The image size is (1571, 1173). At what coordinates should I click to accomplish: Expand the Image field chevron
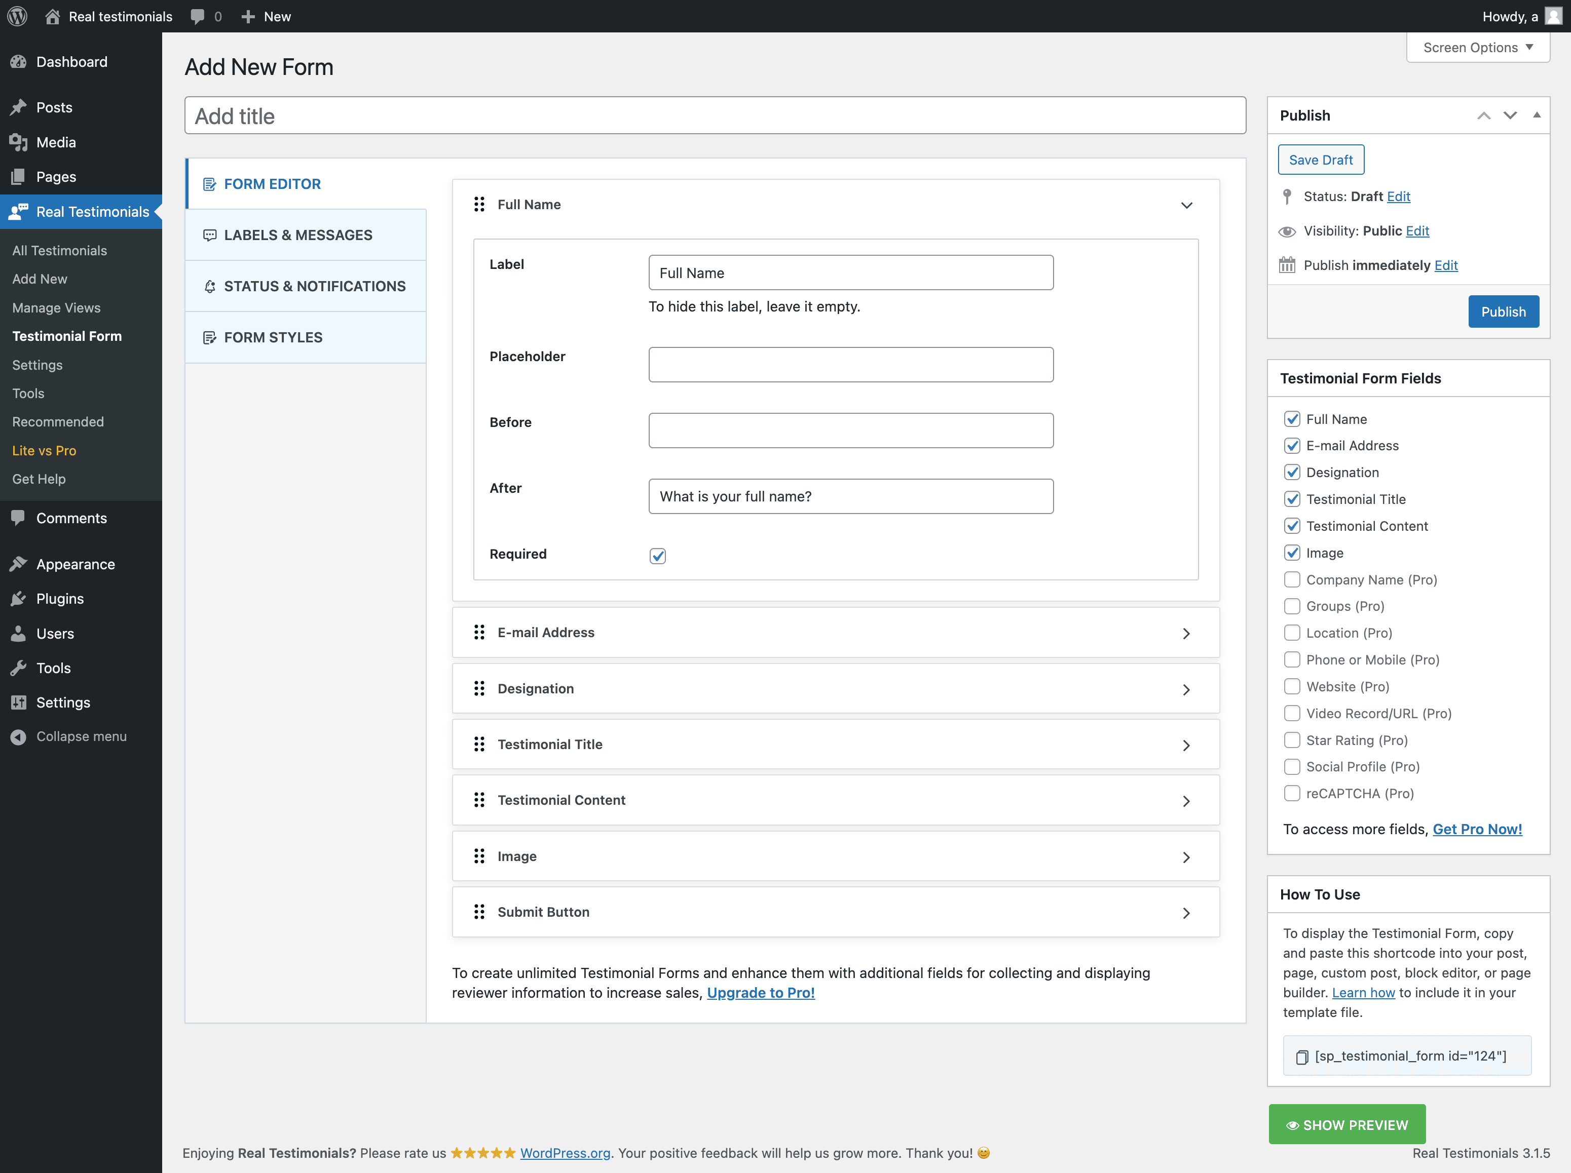(x=1186, y=857)
